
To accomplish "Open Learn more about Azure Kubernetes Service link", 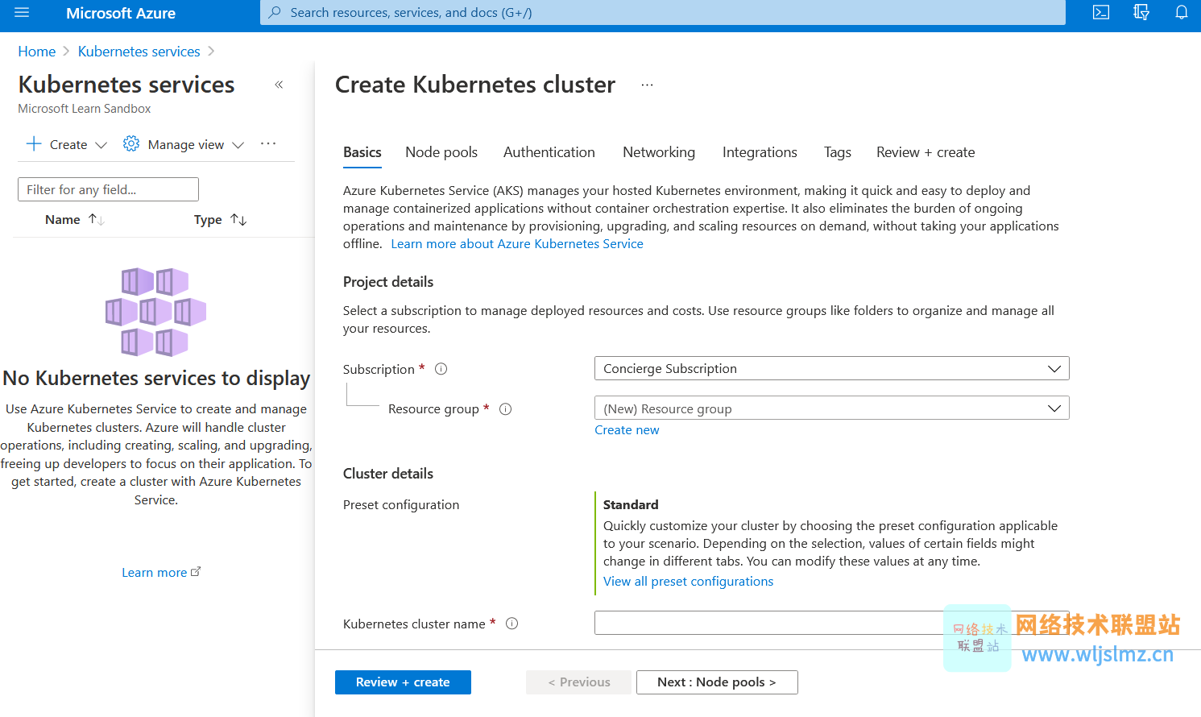I will [517, 244].
